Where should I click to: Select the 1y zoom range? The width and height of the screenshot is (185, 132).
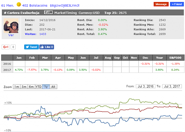click(46, 87)
